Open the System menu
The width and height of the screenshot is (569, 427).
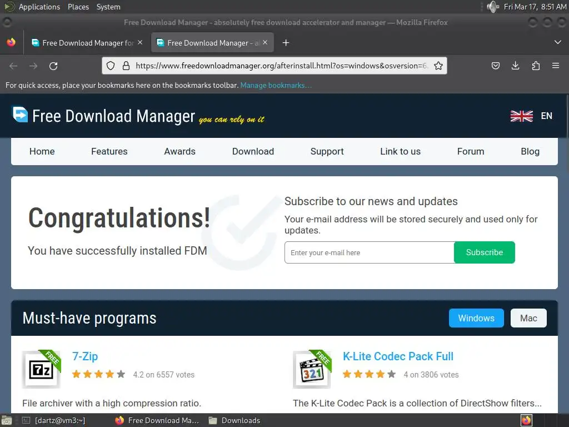(108, 7)
